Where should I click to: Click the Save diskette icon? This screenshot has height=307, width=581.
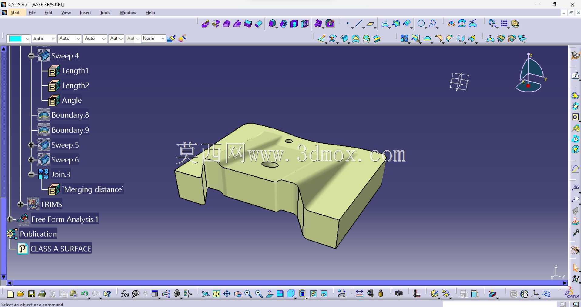pyautogui.click(x=31, y=294)
